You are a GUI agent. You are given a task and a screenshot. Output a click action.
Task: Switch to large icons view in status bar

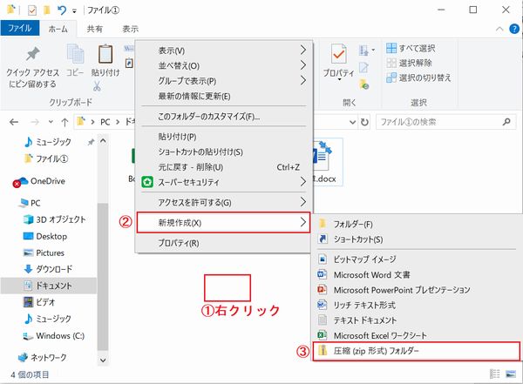(x=511, y=374)
